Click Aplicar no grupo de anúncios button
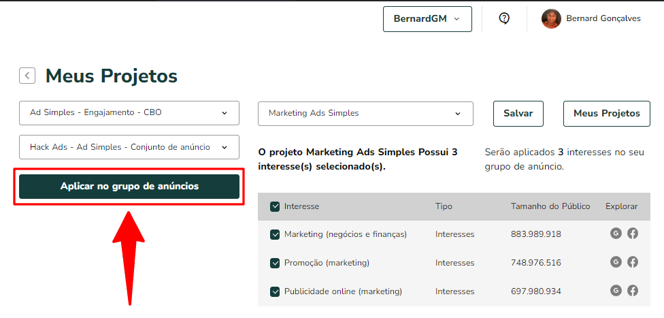The height and width of the screenshot is (318, 664). [x=129, y=187]
